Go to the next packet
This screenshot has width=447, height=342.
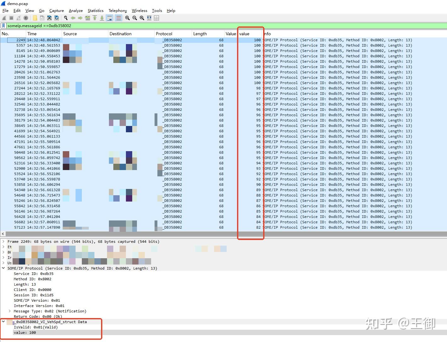tap(80, 18)
